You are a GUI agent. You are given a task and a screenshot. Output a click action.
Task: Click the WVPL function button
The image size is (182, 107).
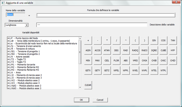(x=144, y=70)
